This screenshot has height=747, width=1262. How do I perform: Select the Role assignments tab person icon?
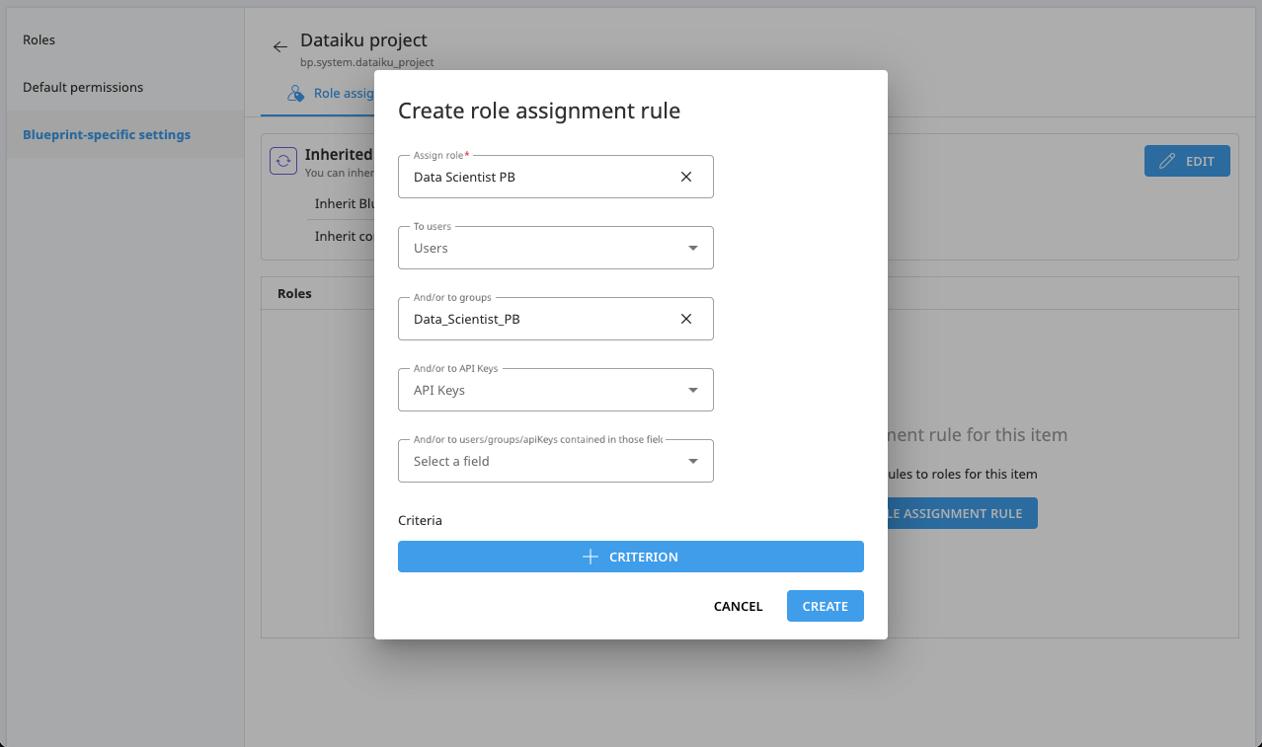point(294,92)
